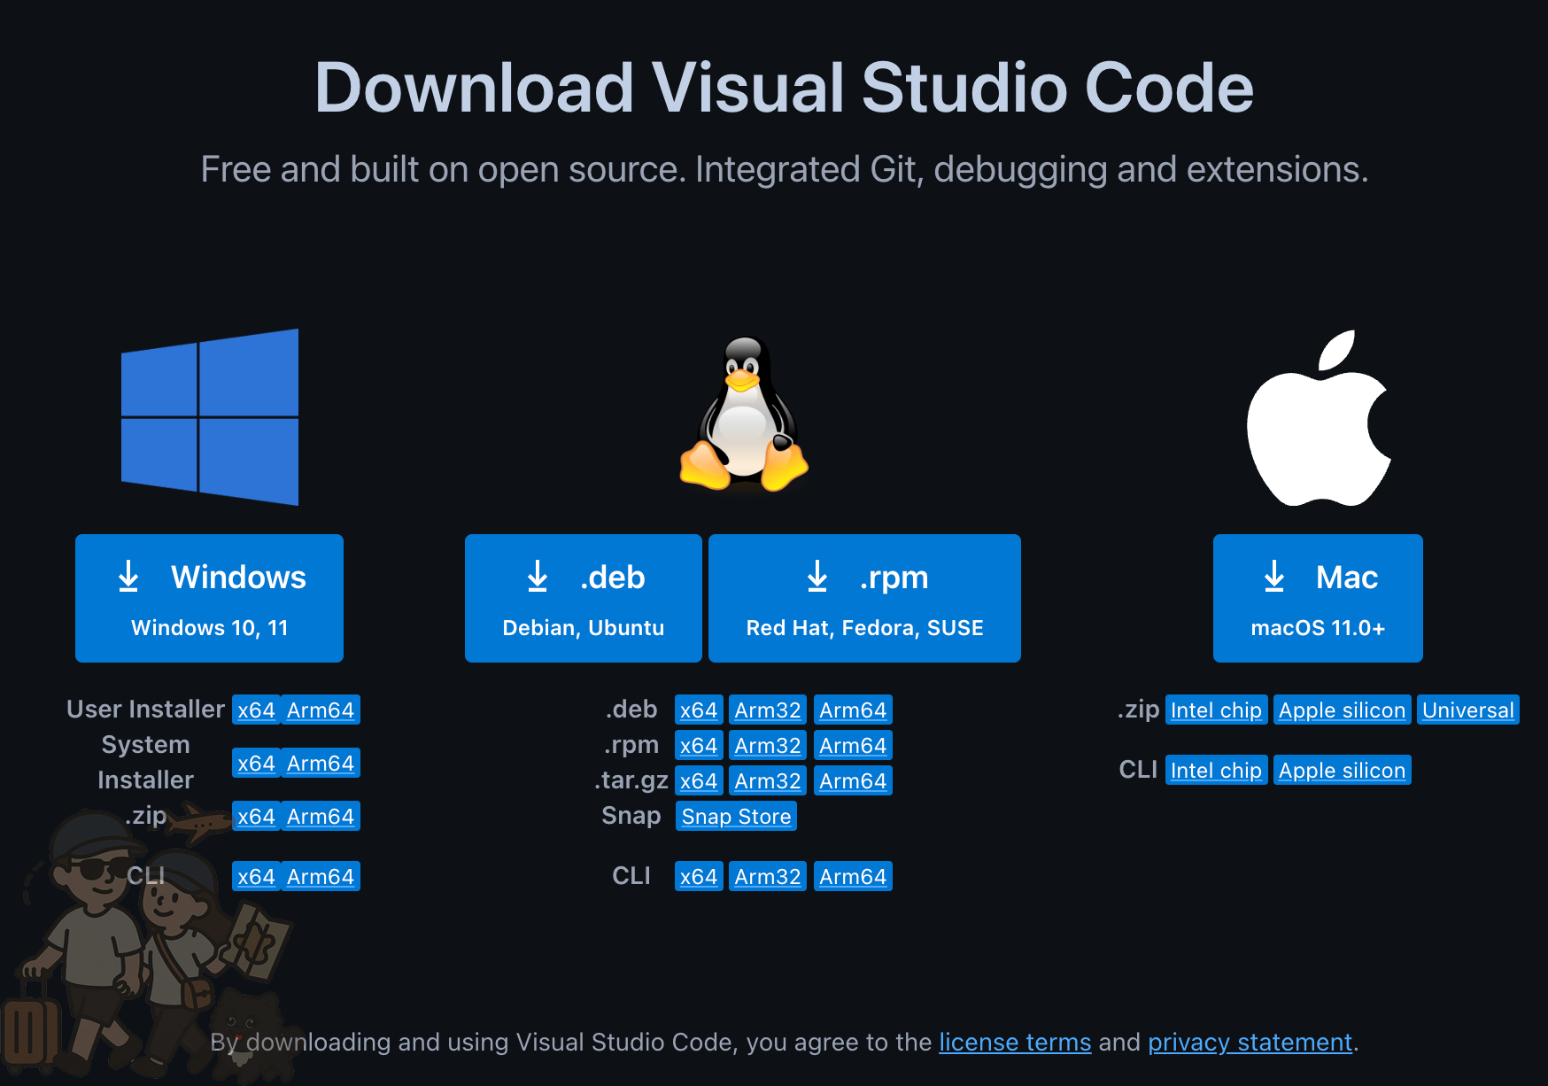This screenshot has height=1086, width=1548.
Task: Get Windows System Installer Arm64
Action: pyautogui.click(x=321, y=763)
